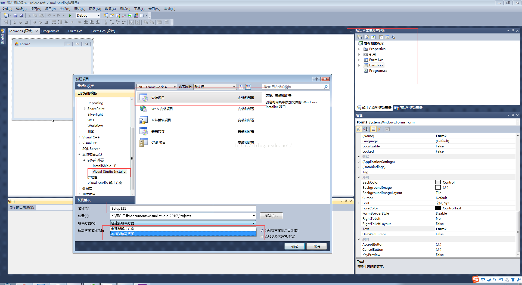
Task: Open the 文件(F) menu
Action: tap(7, 9)
